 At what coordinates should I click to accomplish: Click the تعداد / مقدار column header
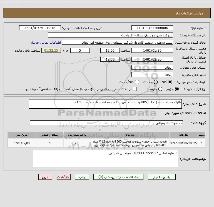(50, 135)
